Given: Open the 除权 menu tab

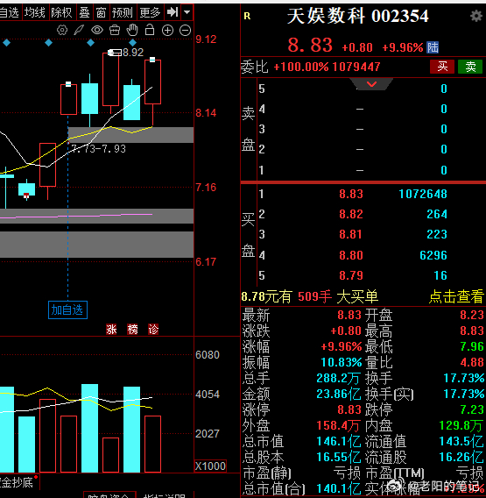Looking at the screenshot, I should (61, 12).
